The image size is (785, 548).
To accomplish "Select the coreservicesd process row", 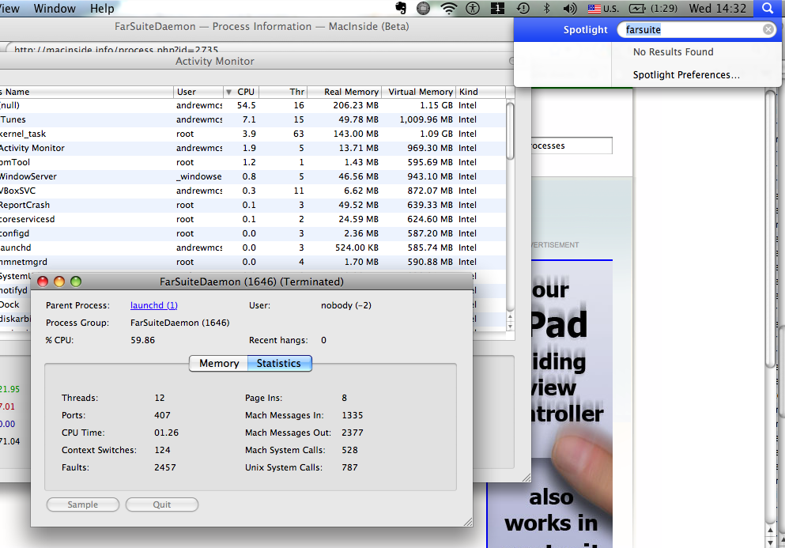I will pyautogui.click(x=252, y=219).
